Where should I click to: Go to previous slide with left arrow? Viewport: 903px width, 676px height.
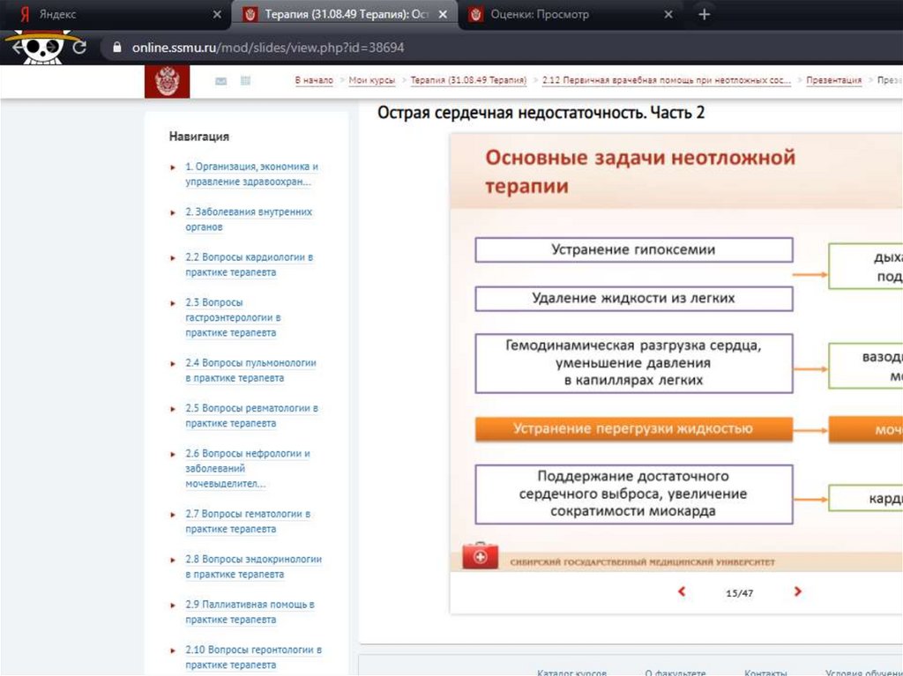coord(682,591)
